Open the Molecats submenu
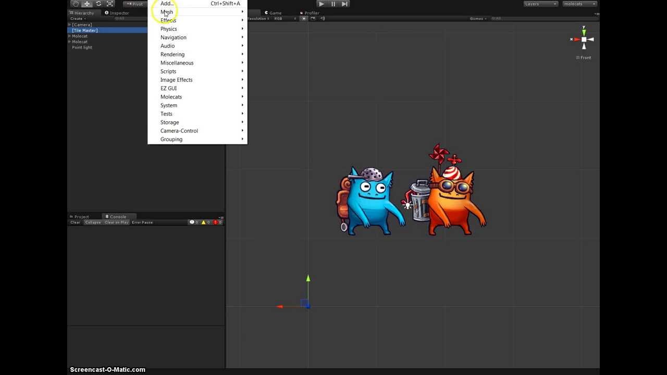The height and width of the screenshot is (375, 667). pos(197,97)
